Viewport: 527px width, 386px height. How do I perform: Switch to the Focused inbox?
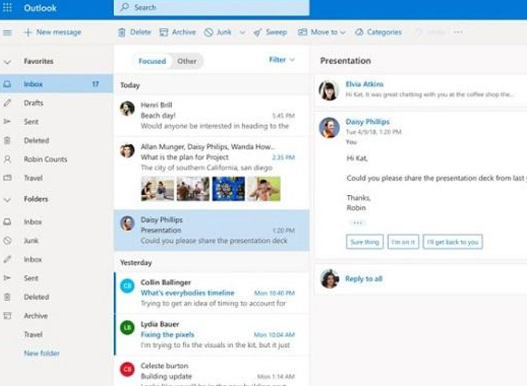152,61
